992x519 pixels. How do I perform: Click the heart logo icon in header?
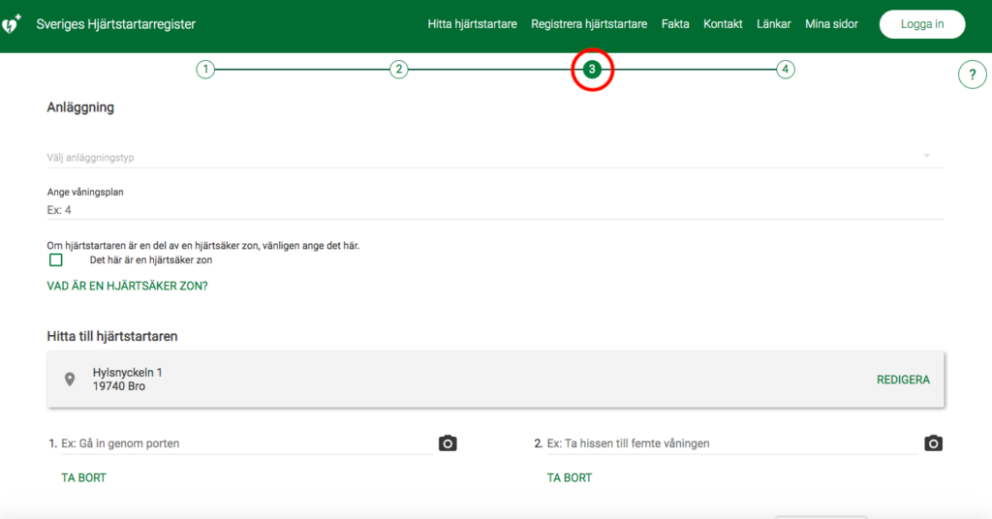(x=13, y=24)
